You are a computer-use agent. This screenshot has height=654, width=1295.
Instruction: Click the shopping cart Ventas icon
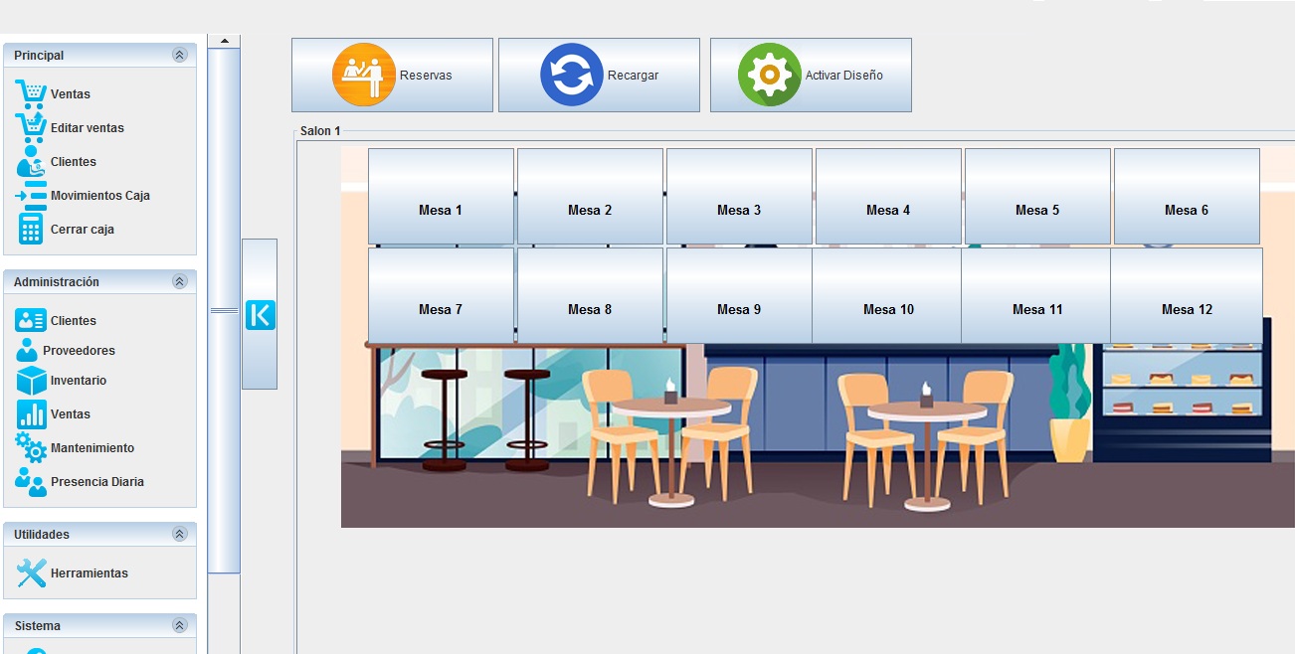click(x=31, y=93)
